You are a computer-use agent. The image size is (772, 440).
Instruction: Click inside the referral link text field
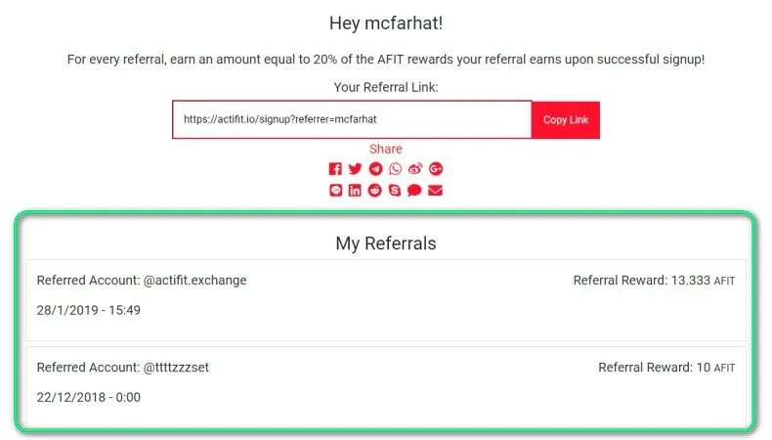tap(352, 119)
